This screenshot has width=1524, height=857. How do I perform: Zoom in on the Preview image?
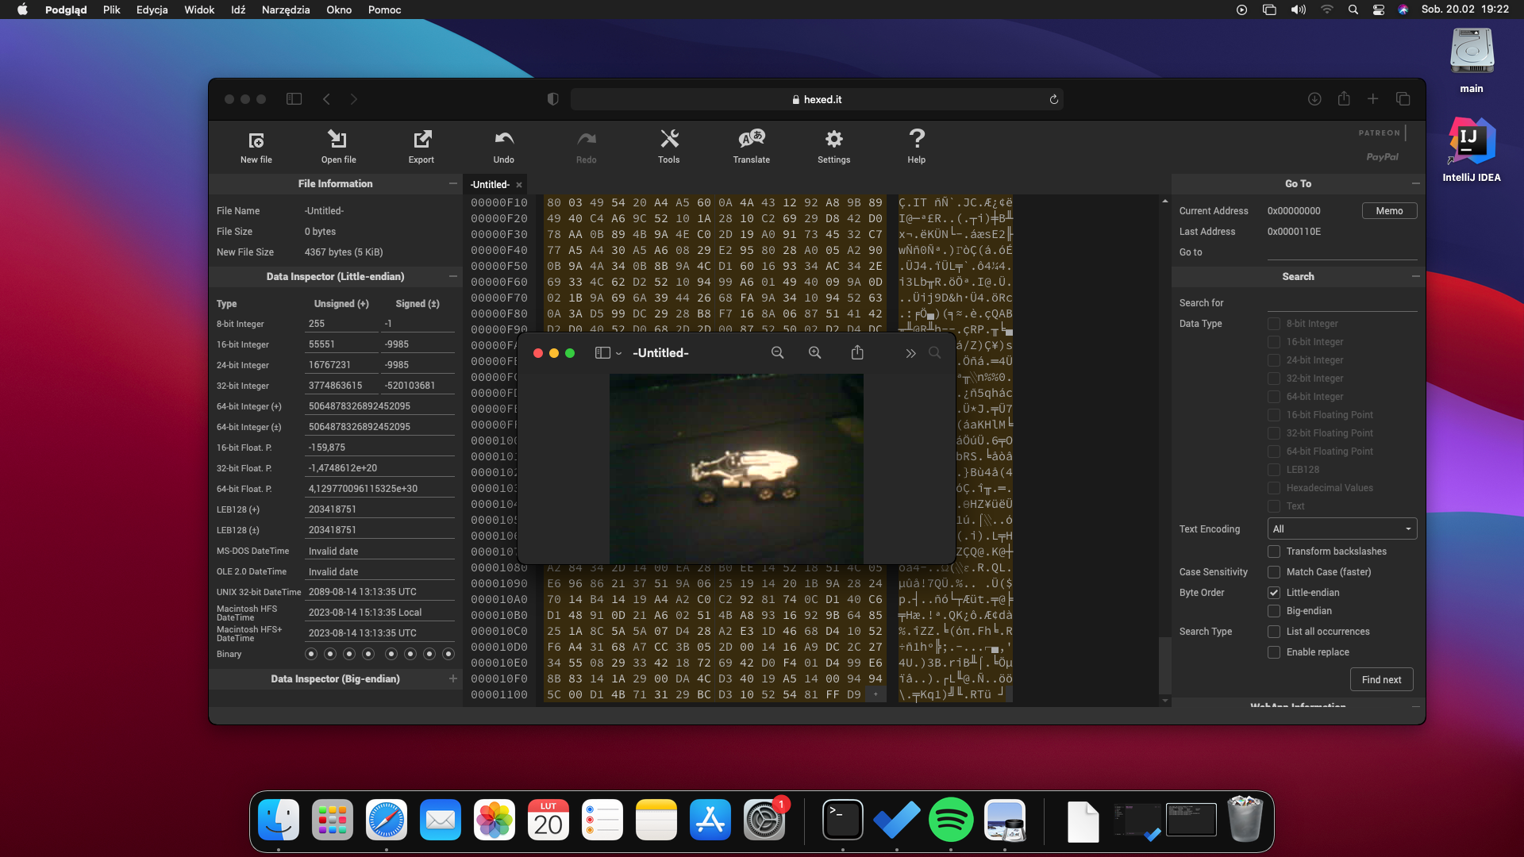tap(814, 353)
